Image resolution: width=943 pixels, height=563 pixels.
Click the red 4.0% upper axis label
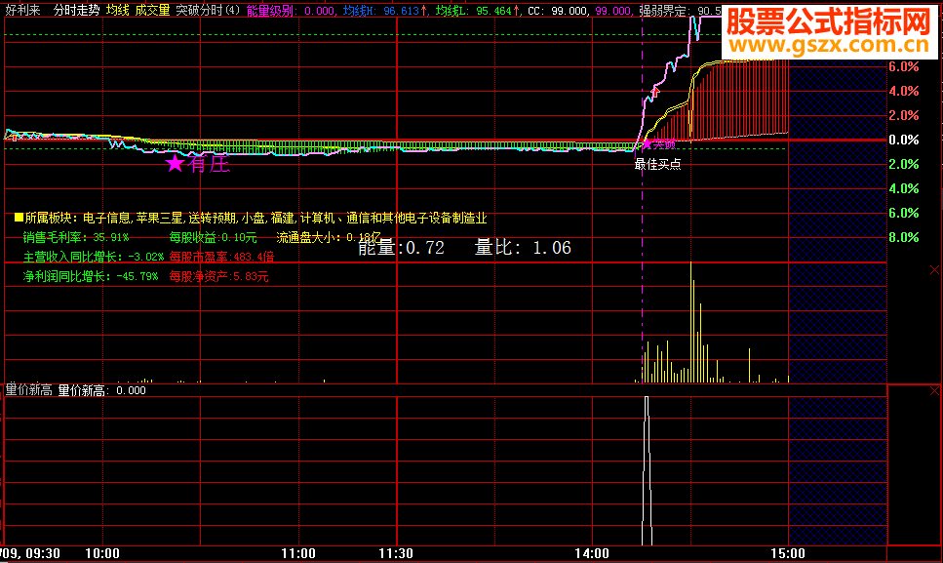coord(904,91)
